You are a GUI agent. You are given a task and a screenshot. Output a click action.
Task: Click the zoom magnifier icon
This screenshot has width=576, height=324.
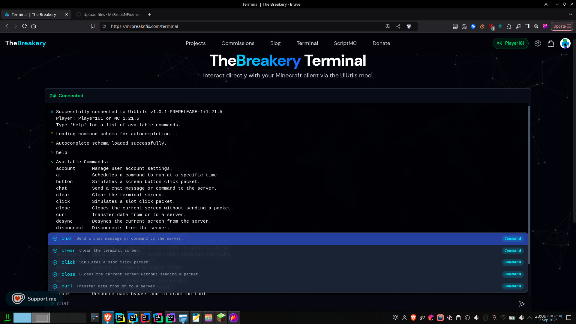pos(388,26)
